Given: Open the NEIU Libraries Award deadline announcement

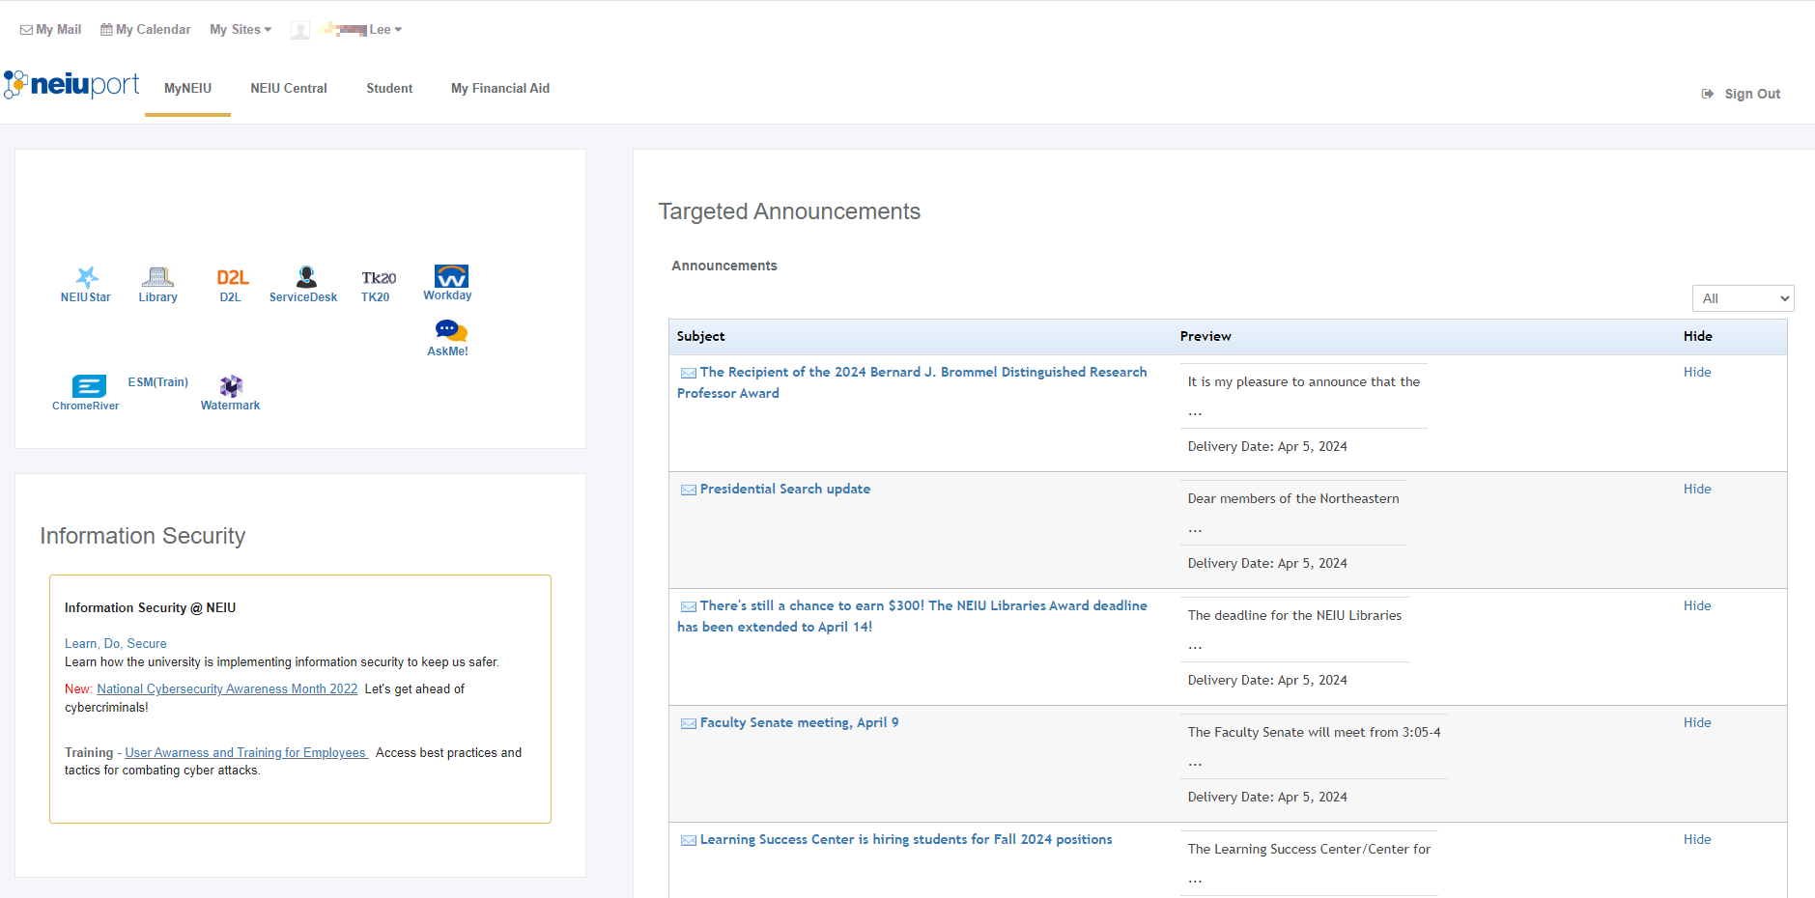Looking at the screenshot, I should [912, 616].
